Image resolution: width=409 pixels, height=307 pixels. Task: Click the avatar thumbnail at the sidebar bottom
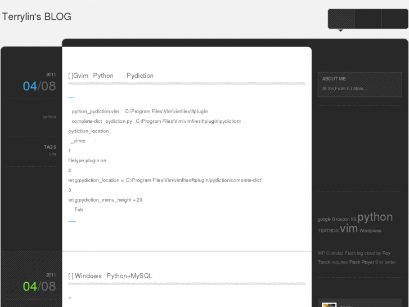(x=329, y=305)
